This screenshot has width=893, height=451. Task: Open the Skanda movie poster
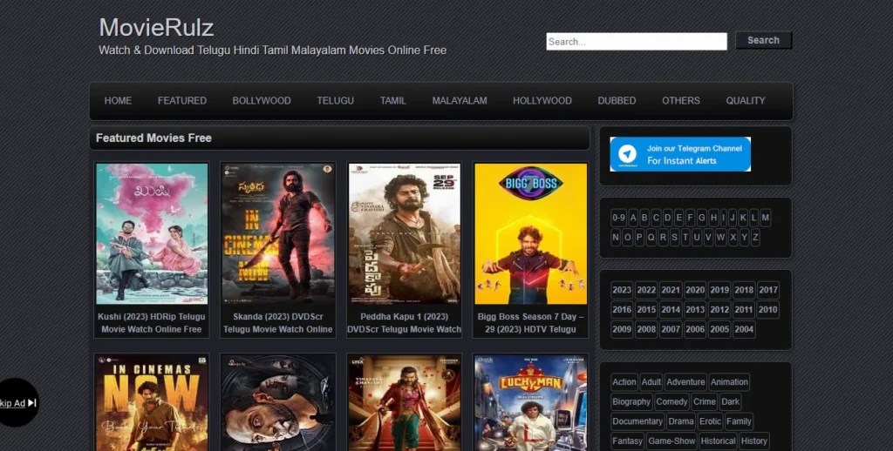click(278, 233)
